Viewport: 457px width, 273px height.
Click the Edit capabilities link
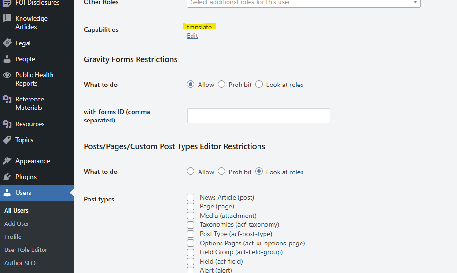[192, 36]
